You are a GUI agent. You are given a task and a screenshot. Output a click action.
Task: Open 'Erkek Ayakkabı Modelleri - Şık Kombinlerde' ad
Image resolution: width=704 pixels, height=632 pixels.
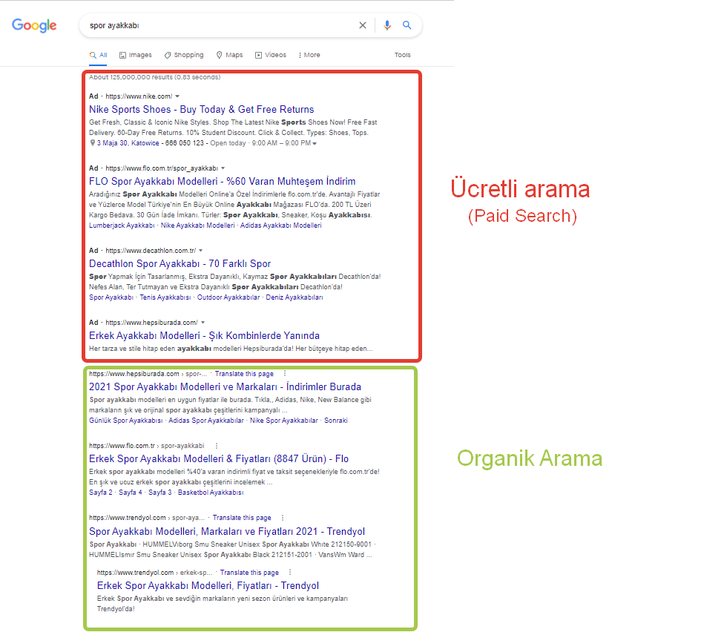[204, 335]
